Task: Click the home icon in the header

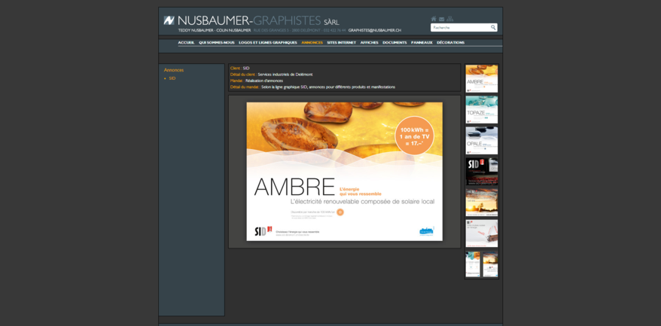Action: point(434,19)
